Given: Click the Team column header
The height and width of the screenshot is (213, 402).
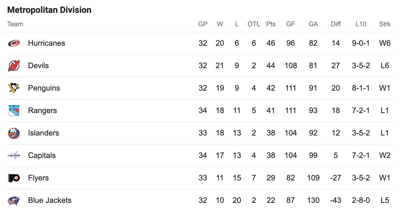Looking at the screenshot, I should pyautogui.click(x=15, y=24).
